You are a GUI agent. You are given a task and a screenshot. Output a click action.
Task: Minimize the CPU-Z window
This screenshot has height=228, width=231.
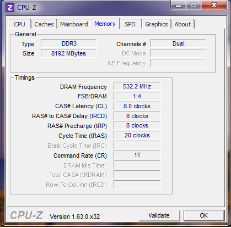coord(179,5)
